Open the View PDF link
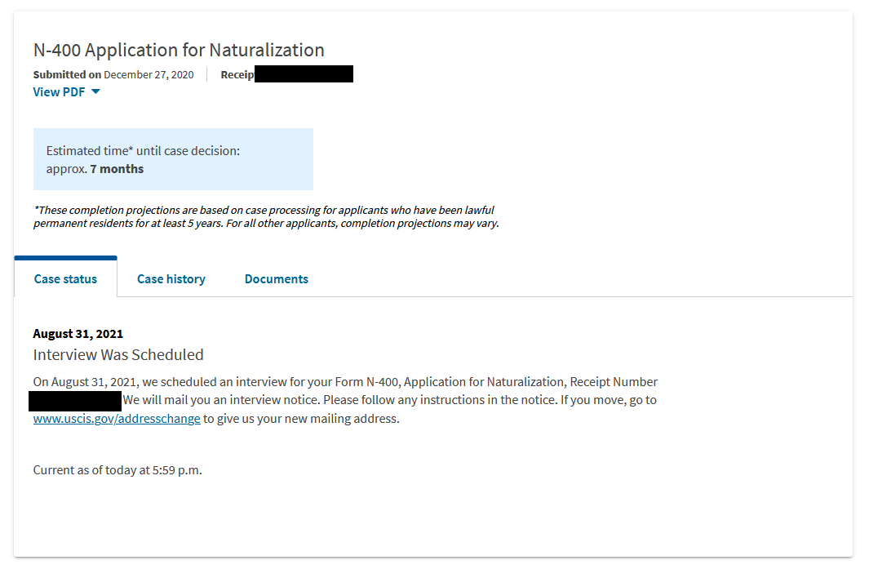Viewport: 869px width, 569px height. tap(59, 92)
